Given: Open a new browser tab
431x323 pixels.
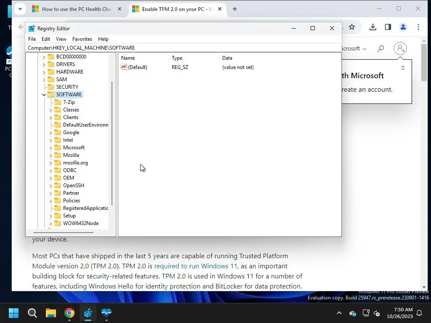Looking at the screenshot, I should pos(235,9).
